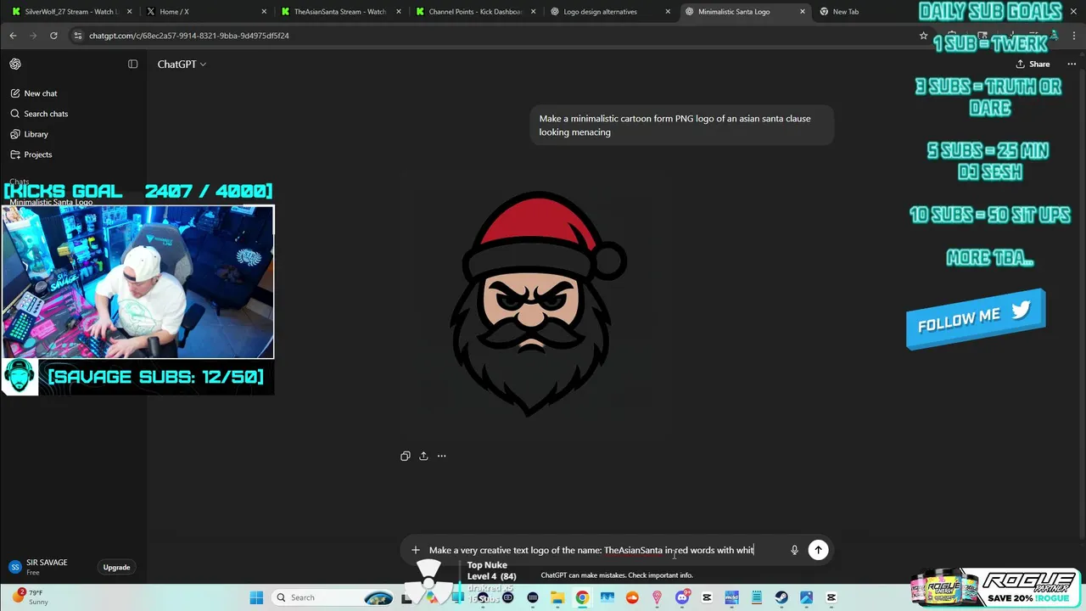This screenshot has height=611, width=1086.
Task: Reload the page with the refresh icon
Action: coord(53,36)
